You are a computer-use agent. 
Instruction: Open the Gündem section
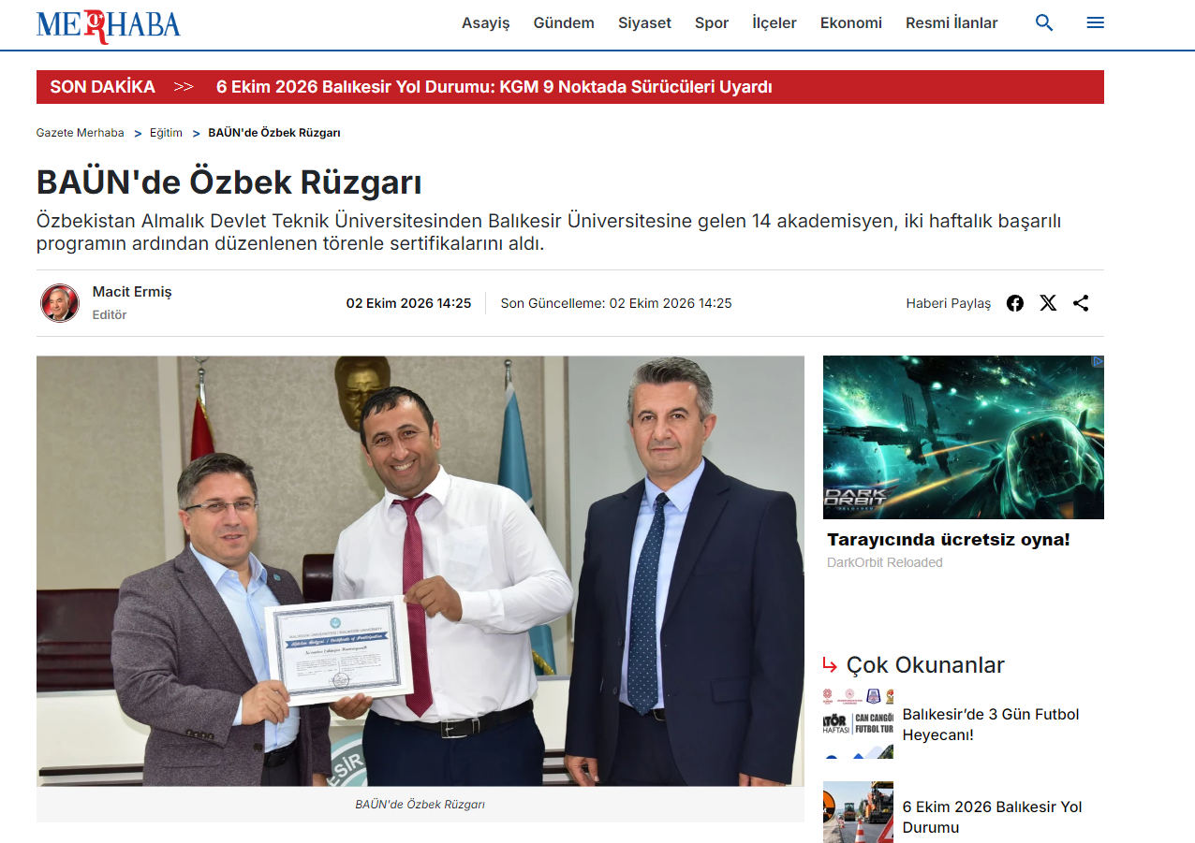(x=564, y=23)
